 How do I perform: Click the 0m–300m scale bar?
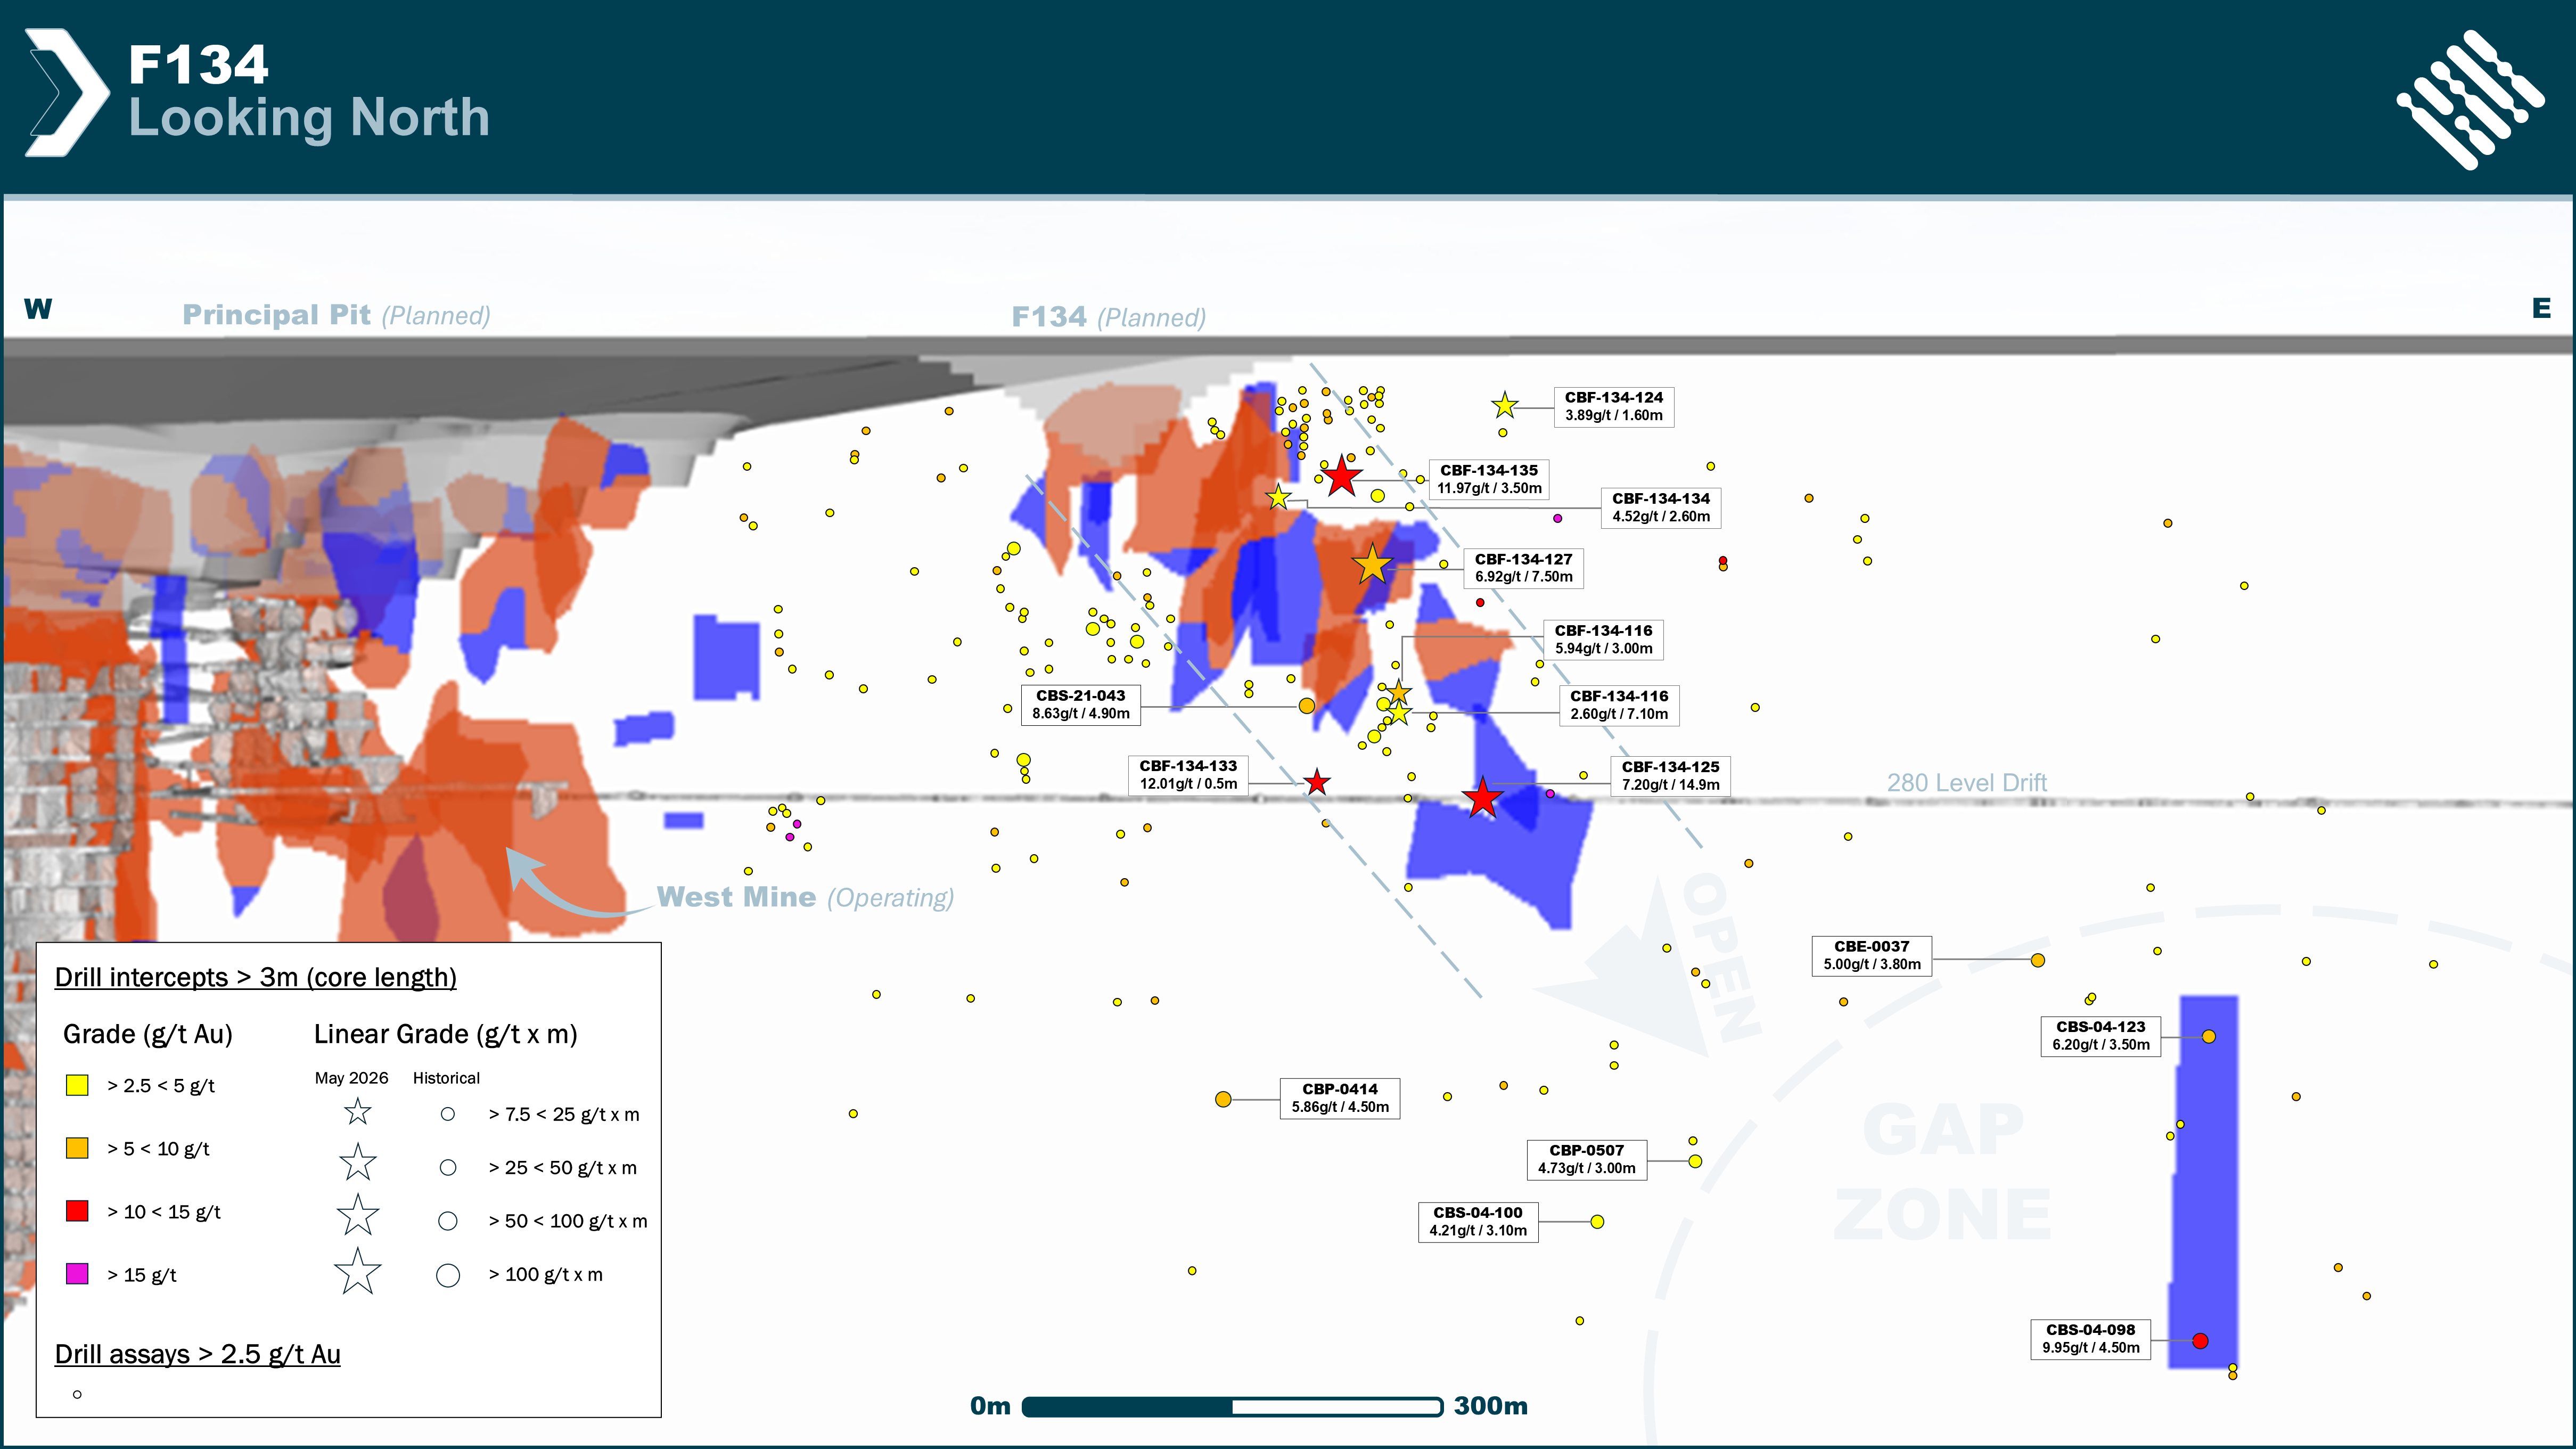click(1232, 1407)
